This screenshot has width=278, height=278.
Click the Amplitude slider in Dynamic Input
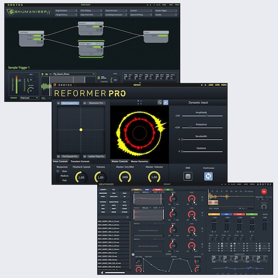point(202,116)
